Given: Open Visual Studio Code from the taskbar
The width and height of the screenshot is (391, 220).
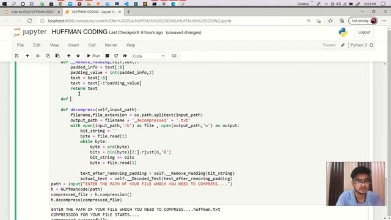Looking at the screenshot, I should pyautogui.click(x=126, y=4).
